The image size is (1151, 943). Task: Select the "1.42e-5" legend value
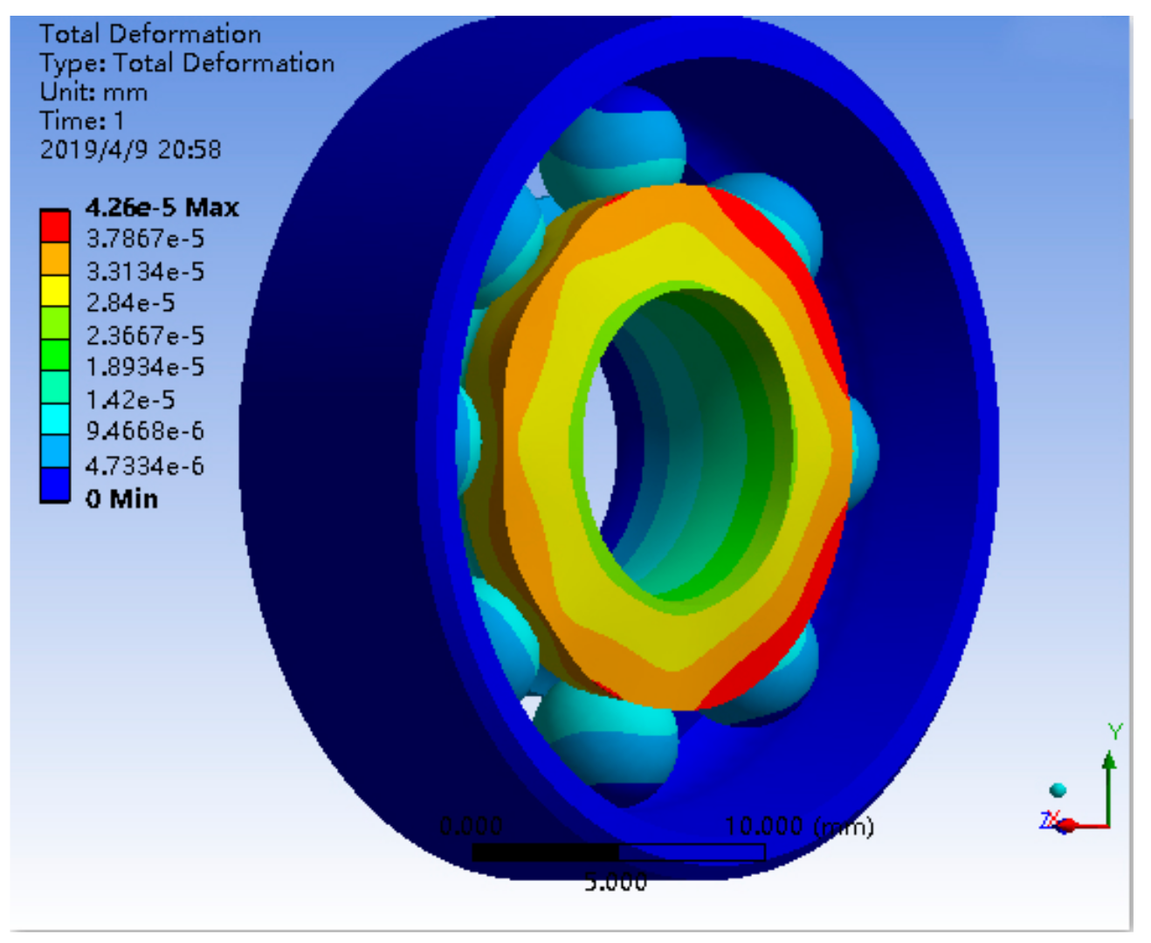click(130, 400)
